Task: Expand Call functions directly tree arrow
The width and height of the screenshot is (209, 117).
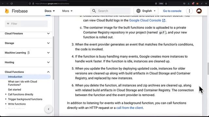Action: point(6,94)
